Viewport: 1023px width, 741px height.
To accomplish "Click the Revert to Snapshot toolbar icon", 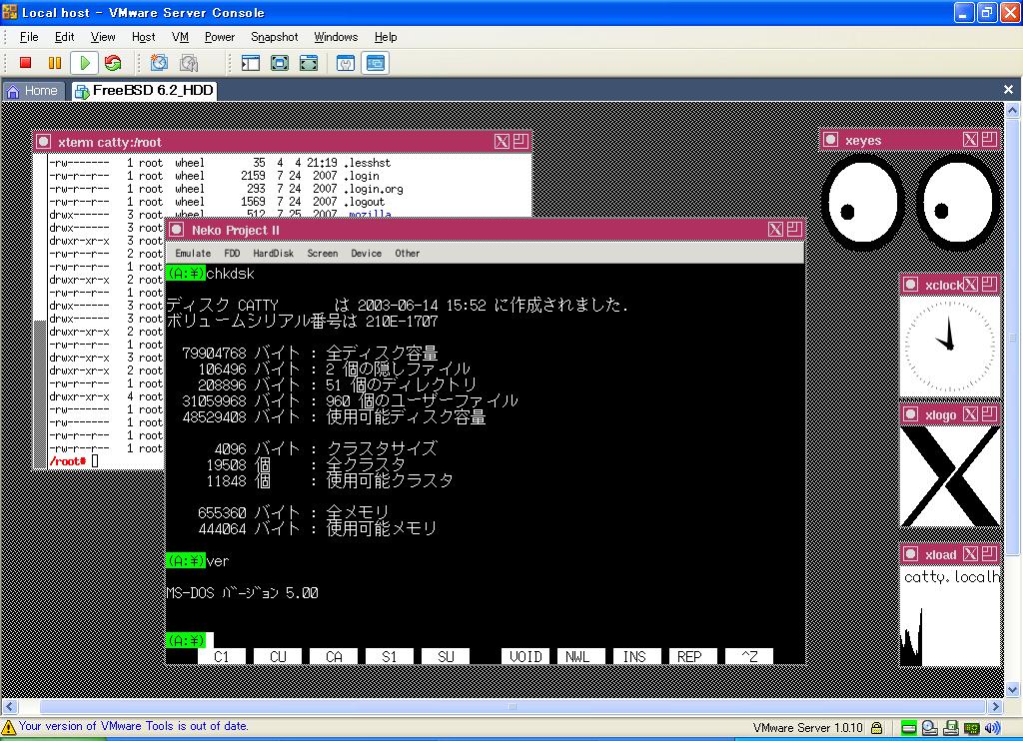I will pyautogui.click(x=189, y=63).
